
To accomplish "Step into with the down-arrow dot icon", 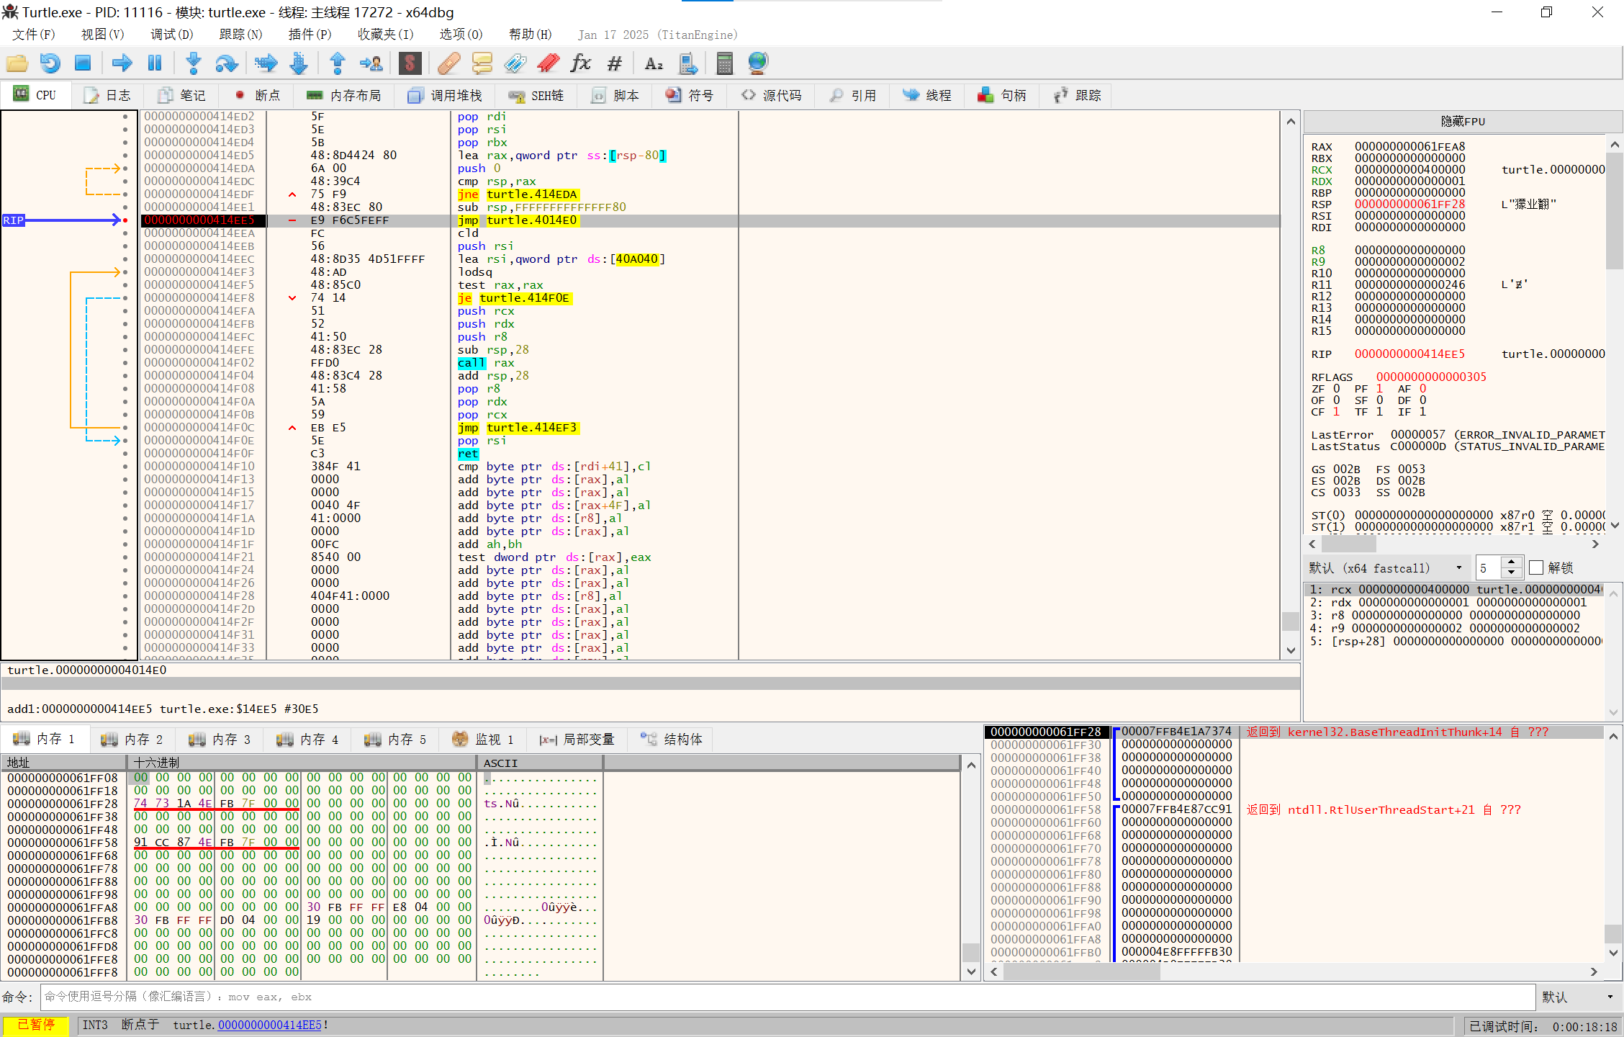I will pos(193,63).
